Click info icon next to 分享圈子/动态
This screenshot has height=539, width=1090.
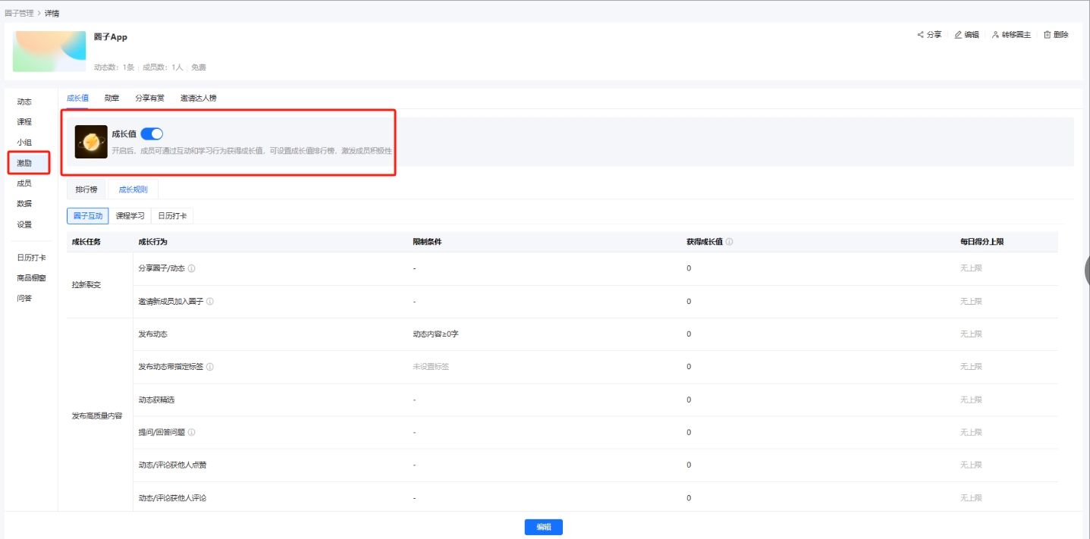coord(192,268)
